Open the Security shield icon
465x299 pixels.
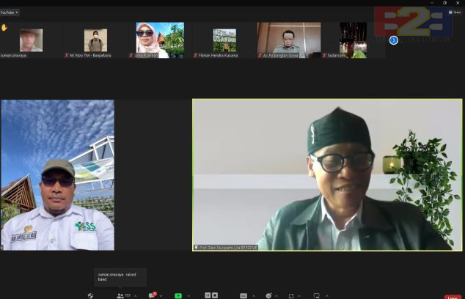91,295
